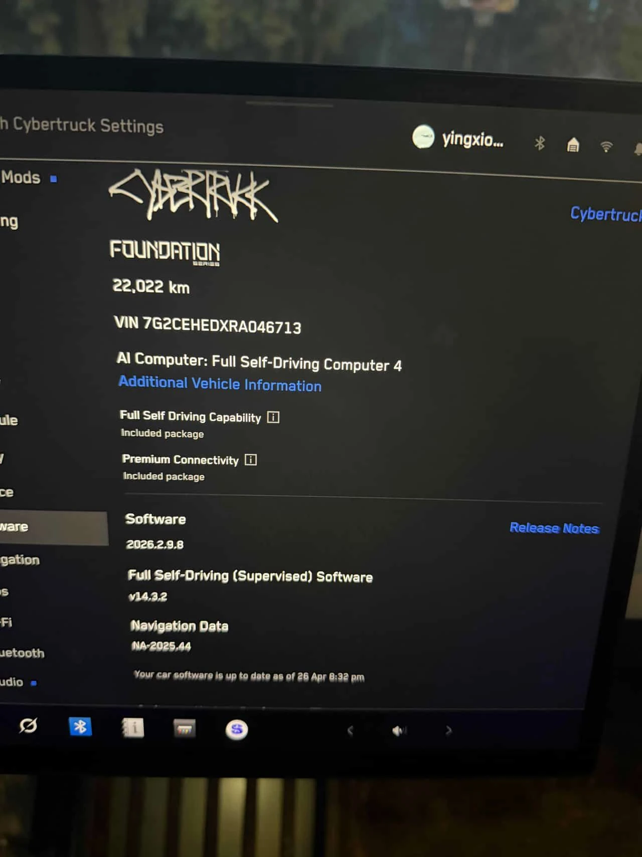Tap the Search Cybertruck Settings field
The image size is (642, 857).
pos(82,125)
